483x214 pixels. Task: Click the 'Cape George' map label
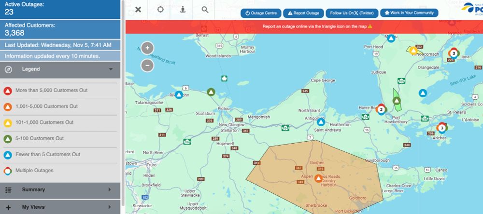pyautogui.click(x=323, y=80)
